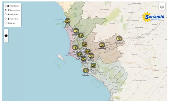The width and height of the screenshot is (169, 101).
Task: Open the 13°C marker at Santa Anita
Action: 88,52
